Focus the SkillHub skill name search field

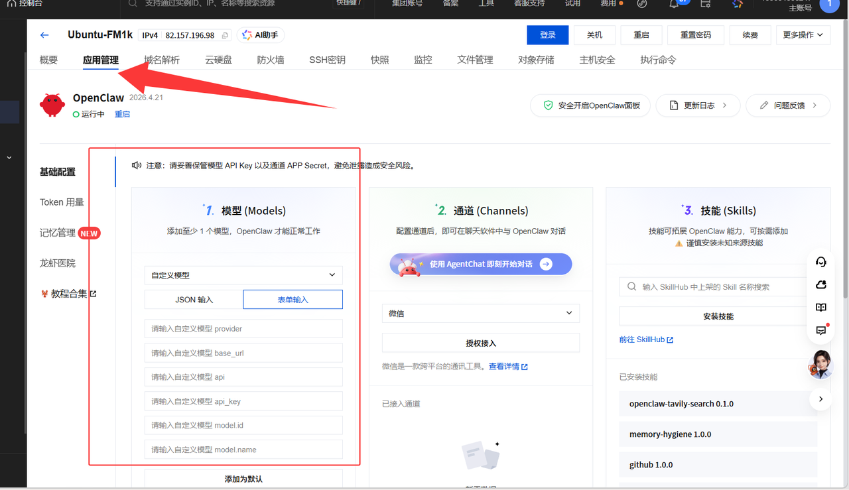tap(718, 287)
